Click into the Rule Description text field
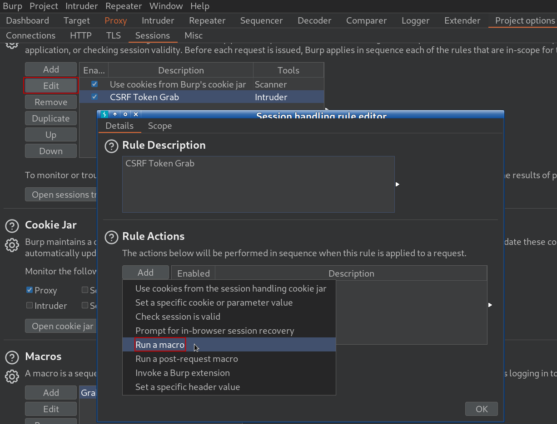This screenshot has width=557, height=424. pos(258,184)
